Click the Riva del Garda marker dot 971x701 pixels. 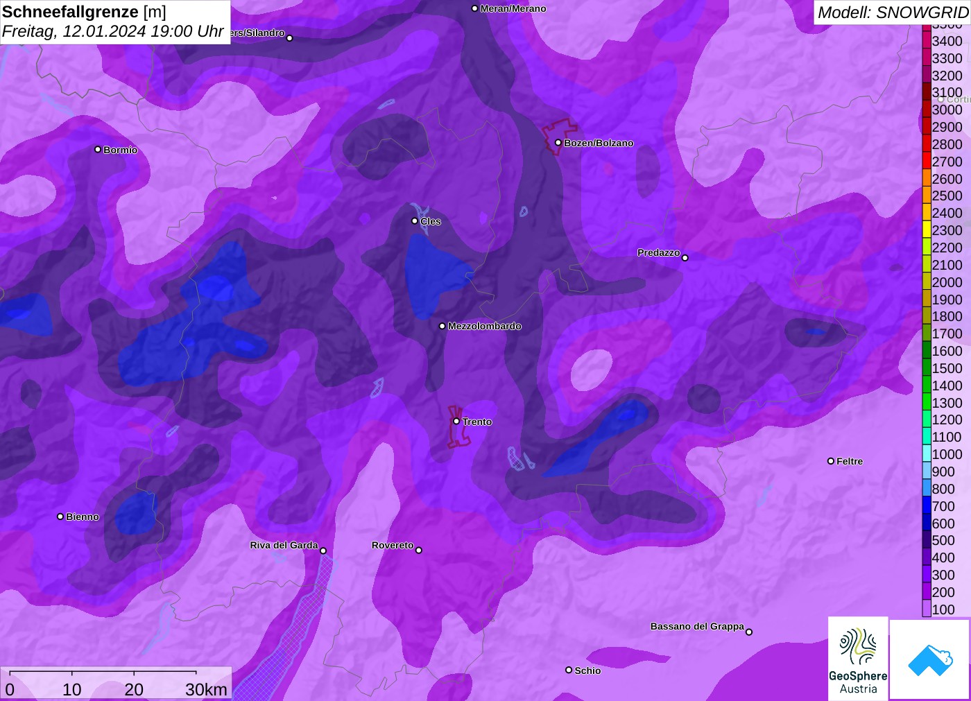pos(323,551)
